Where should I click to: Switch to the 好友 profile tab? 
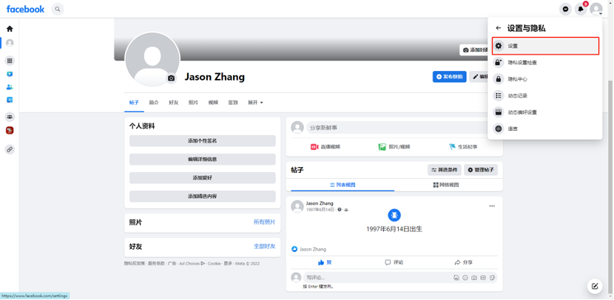coord(173,103)
